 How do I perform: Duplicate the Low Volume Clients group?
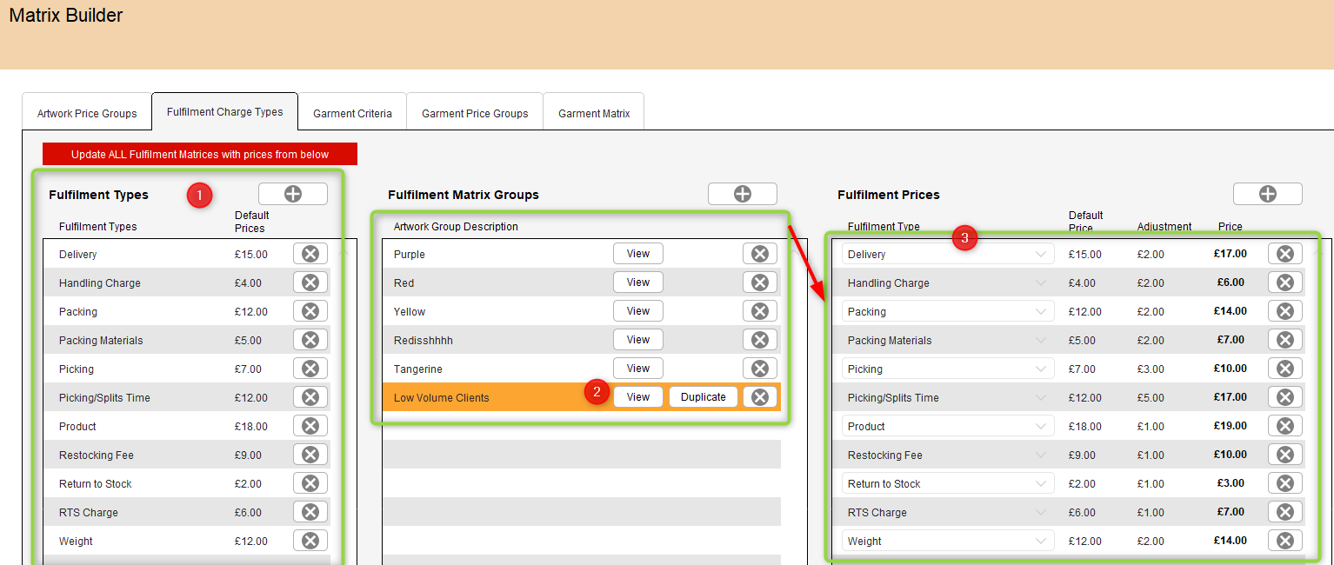pyautogui.click(x=704, y=397)
